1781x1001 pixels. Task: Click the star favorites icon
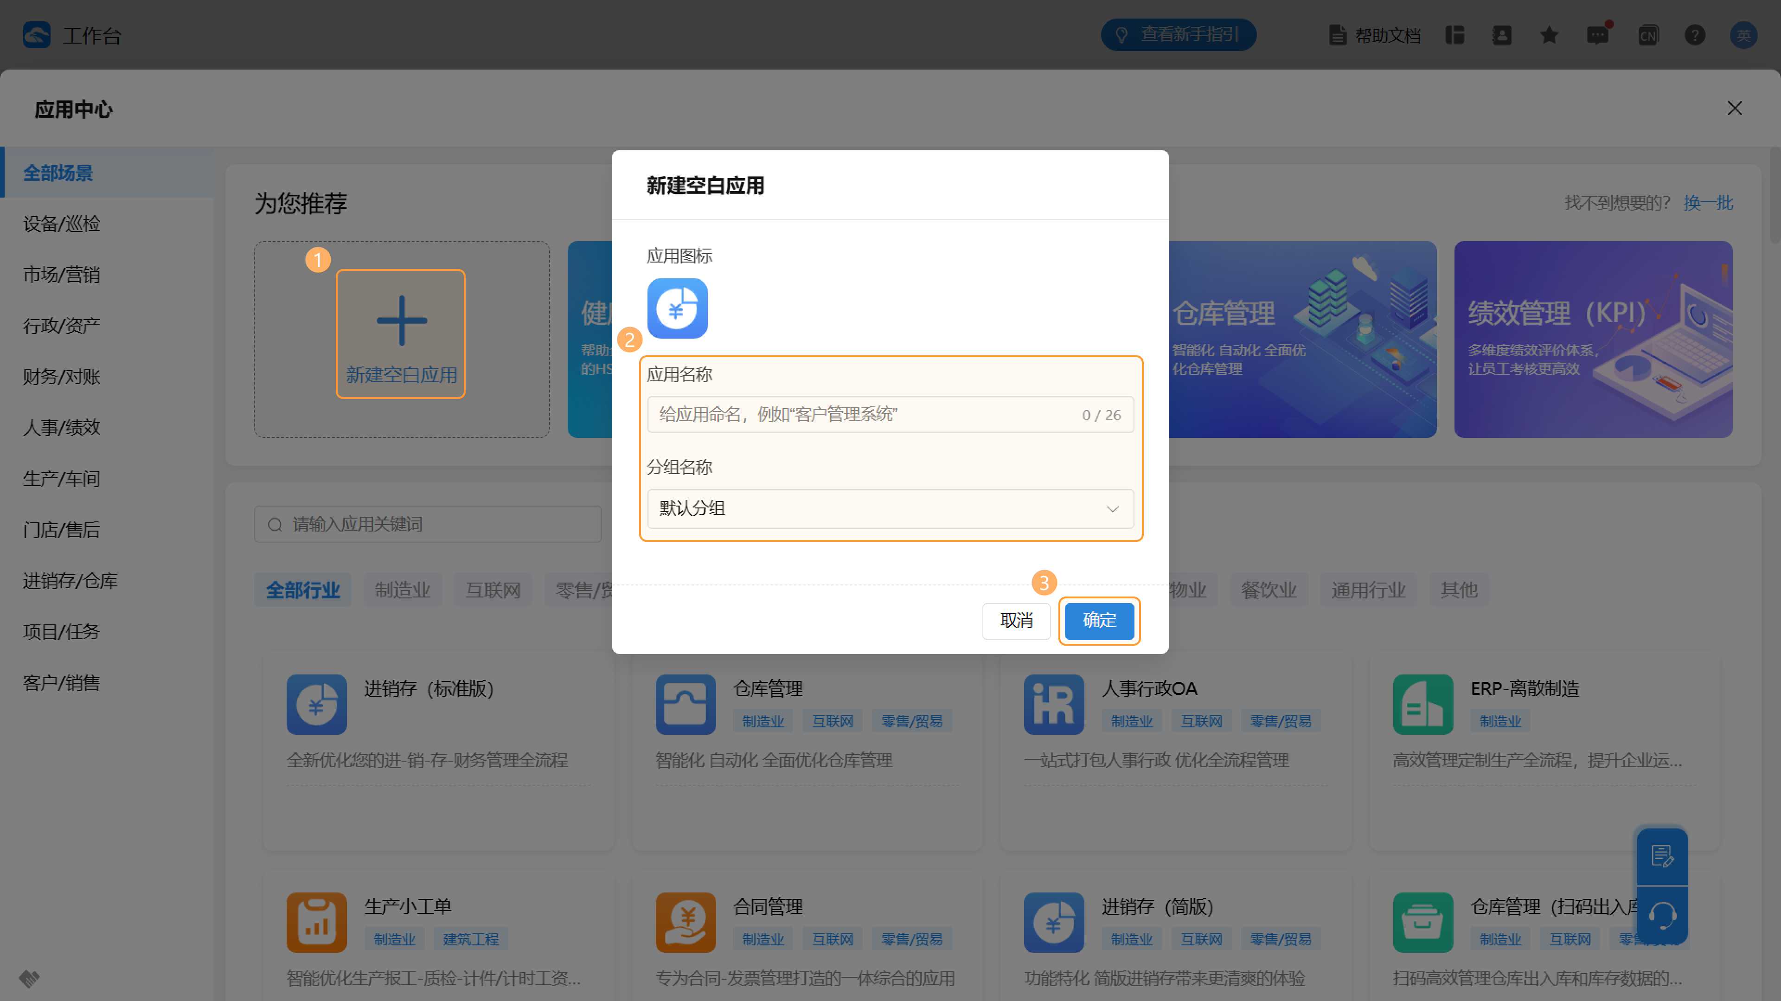tap(1549, 35)
